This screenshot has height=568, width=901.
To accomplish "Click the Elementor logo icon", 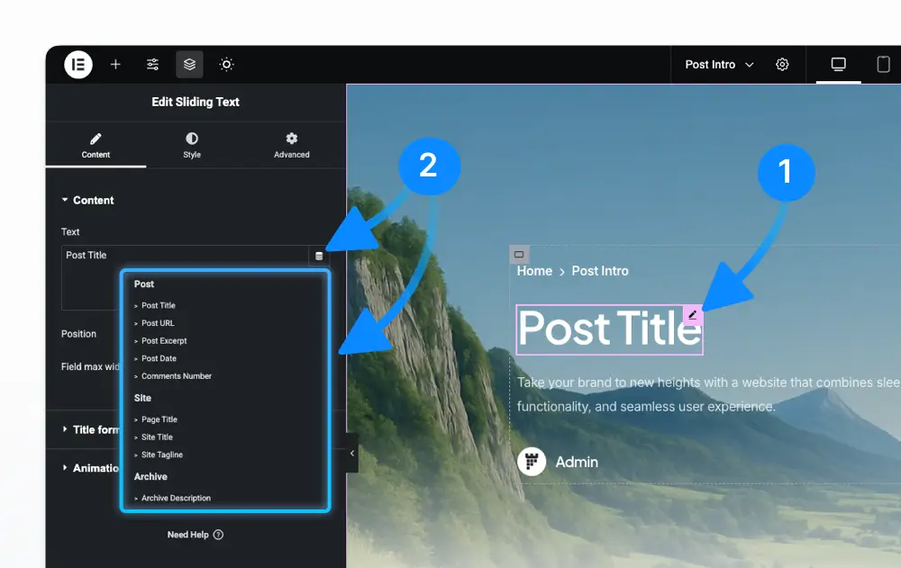I will coord(78,64).
